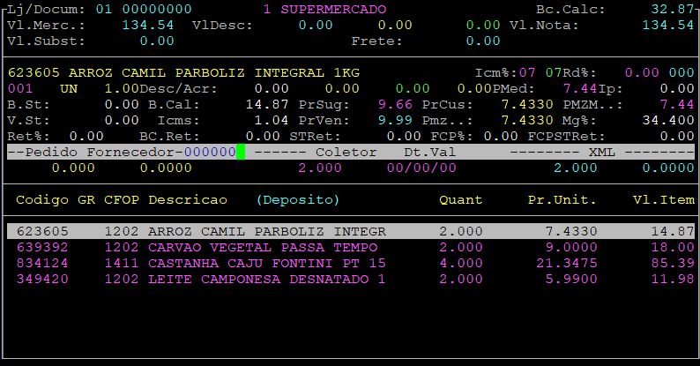Click the Vl.Item column header
Image resolution: width=700 pixels, height=366 pixels.
coord(663,200)
